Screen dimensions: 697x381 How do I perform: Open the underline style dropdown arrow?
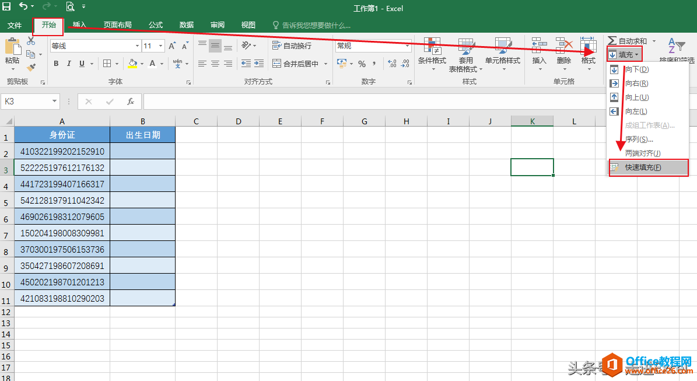[92, 64]
